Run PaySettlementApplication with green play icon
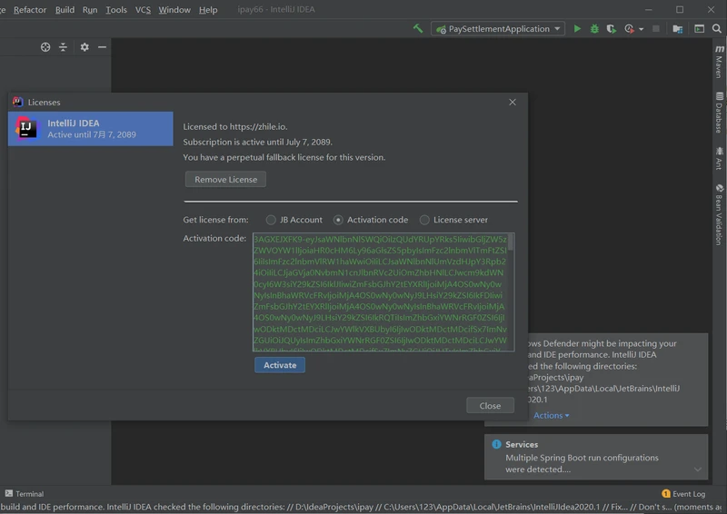 577,29
